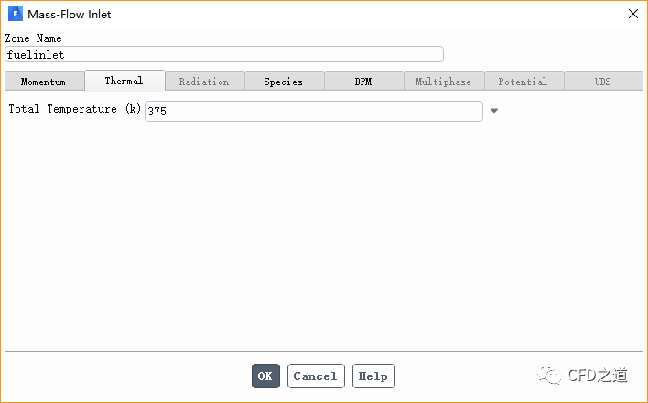Click the Cancel button
The height and width of the screenshot is (403, 648).
(x=316, y=376)
